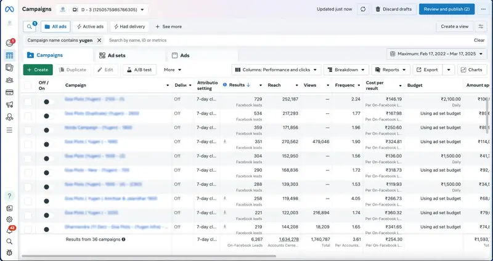
Task: Open the Breakdown dropdown
Action: click(x=346, y=70)
